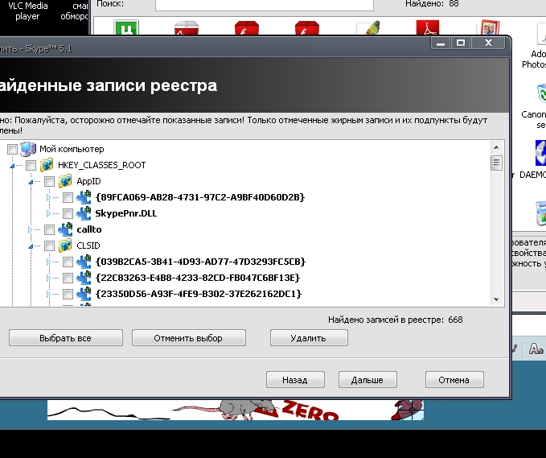Expand the {22C83263-E4B8-4233-82CD-FB047C6BF13E} node
This screenshot has width=546, height=458.
click(x=48, y=279)
